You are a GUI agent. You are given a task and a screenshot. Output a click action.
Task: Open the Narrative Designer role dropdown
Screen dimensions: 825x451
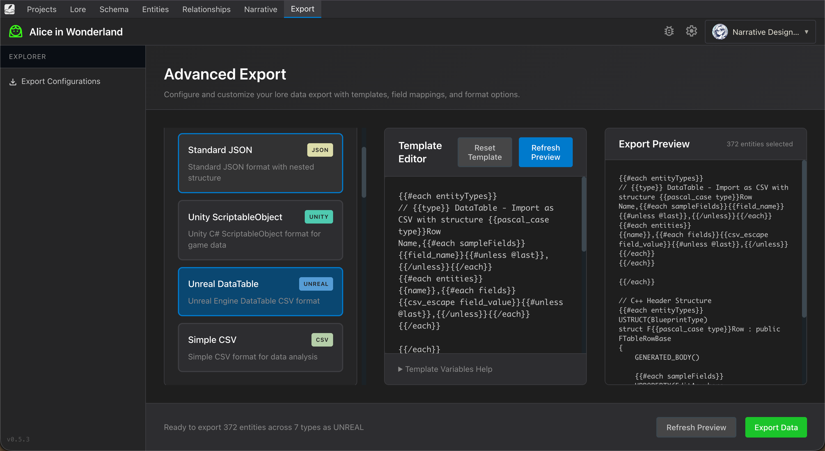pos(807,32)
